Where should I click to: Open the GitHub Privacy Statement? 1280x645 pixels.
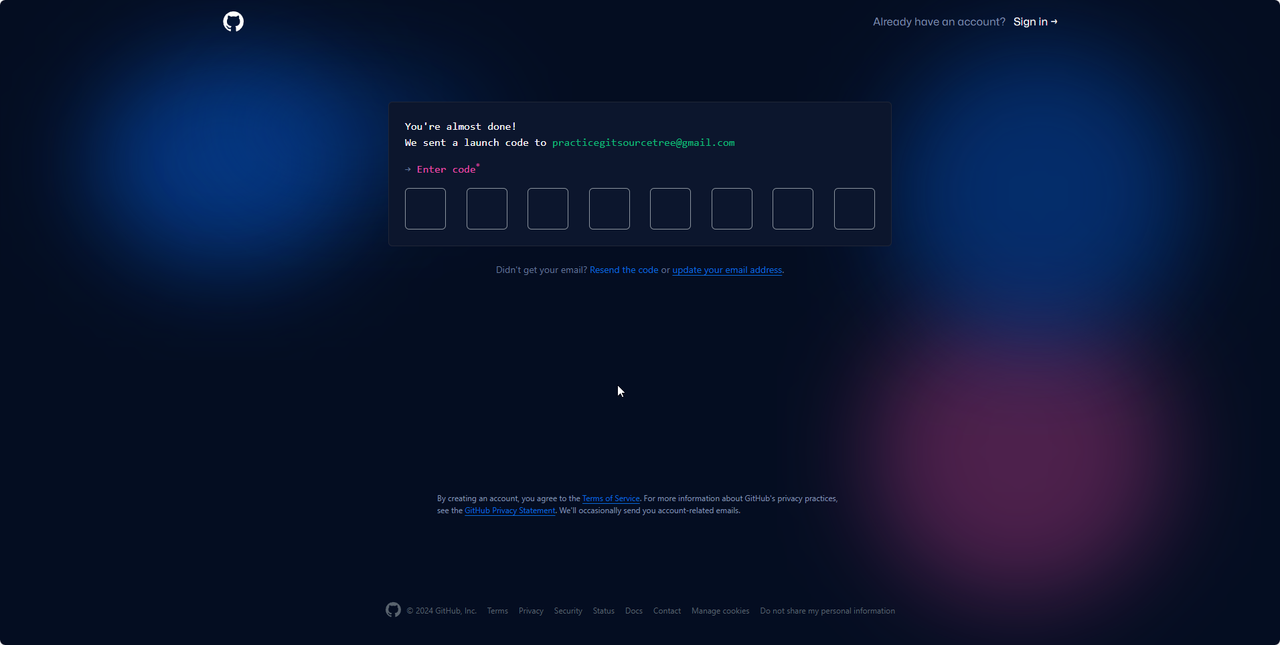pos(509,510)
